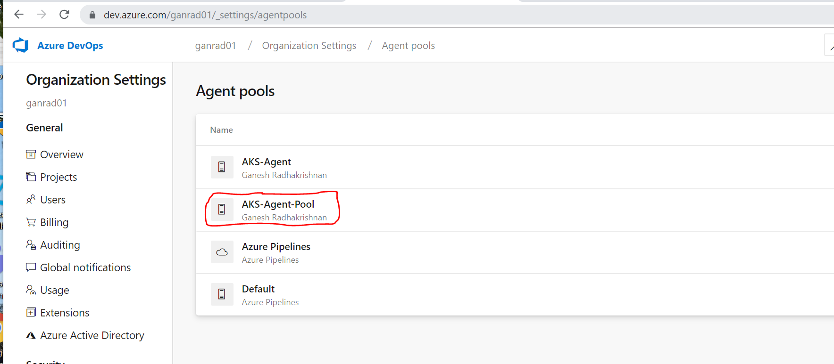Click the Name column header
834x364 pixels.
coord(221,130)
